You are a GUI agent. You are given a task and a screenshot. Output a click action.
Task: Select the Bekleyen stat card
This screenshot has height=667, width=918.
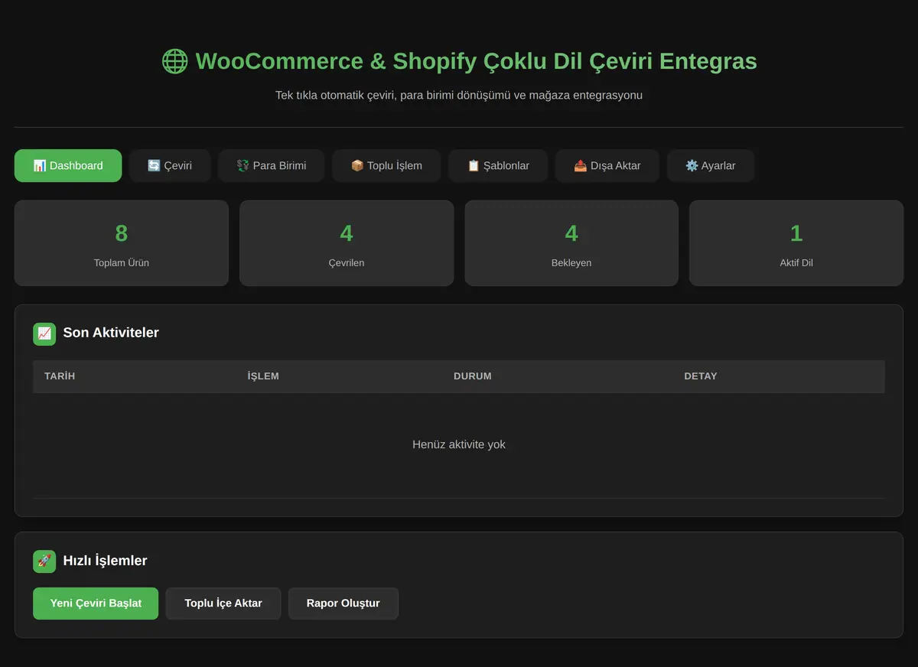(x=571, y=243)
